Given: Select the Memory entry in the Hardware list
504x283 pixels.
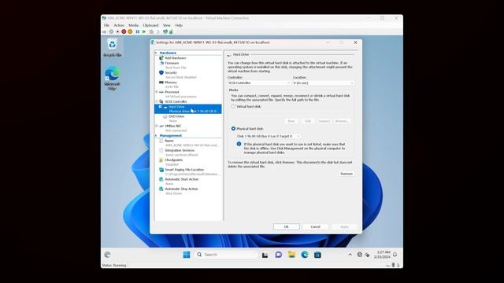Looking at the screenshot, I should pos(171,83).
